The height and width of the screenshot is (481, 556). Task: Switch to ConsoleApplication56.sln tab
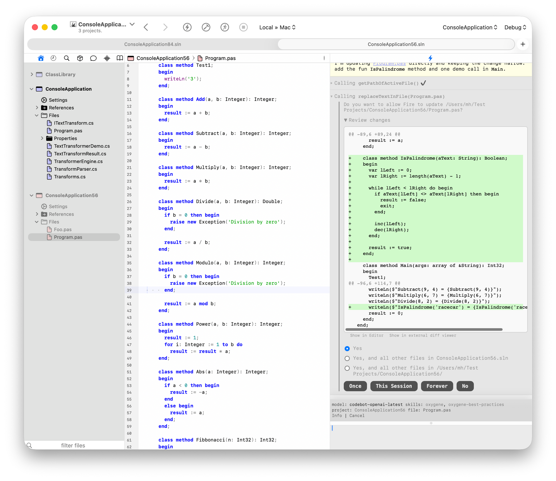(396, 44)
